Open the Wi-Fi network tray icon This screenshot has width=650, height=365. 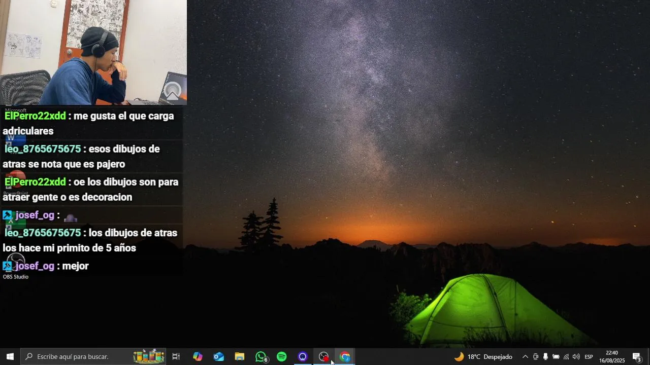[x=566, y=356]
